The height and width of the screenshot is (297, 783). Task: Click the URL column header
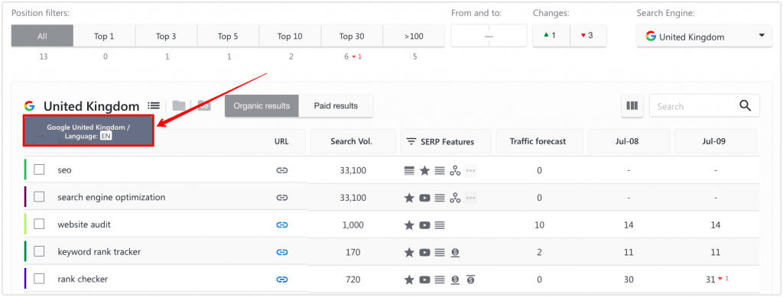pyautogui.click(x=282, y=141)
